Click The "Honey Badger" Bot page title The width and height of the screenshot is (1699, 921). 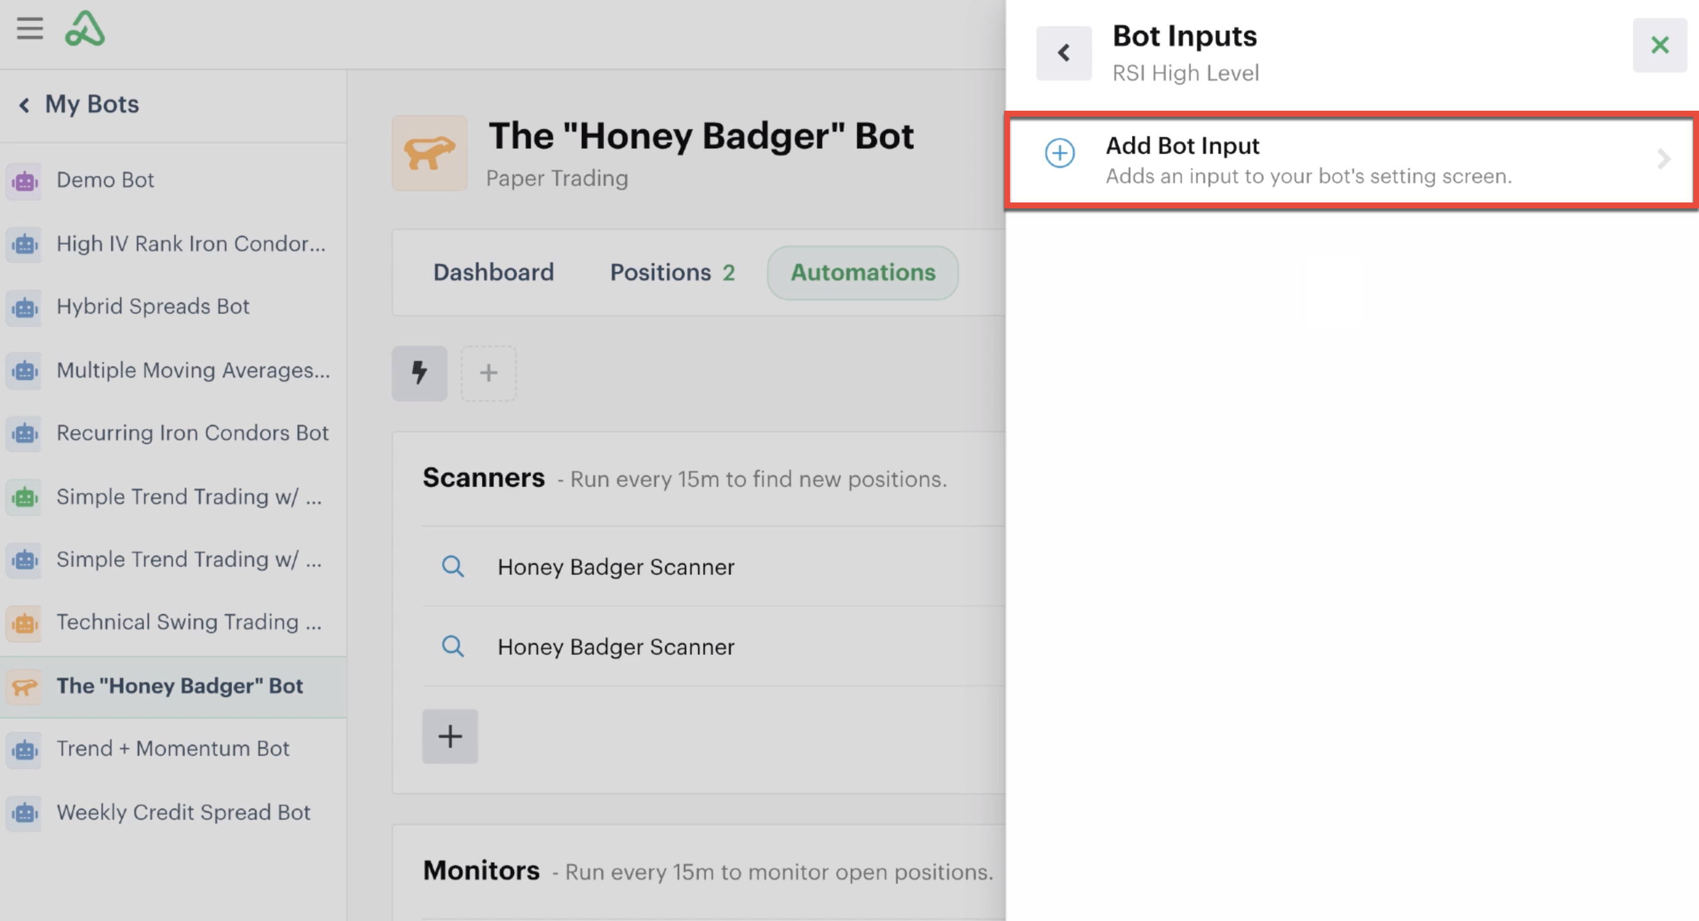tap(700, 137)
